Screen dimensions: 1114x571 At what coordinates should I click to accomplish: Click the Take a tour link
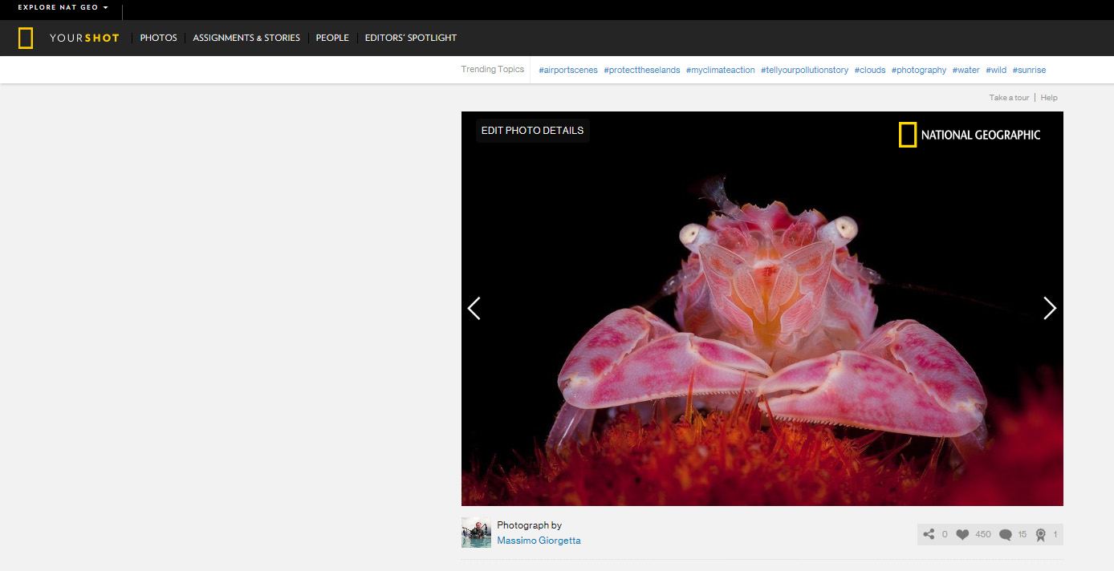point(1009,98)
